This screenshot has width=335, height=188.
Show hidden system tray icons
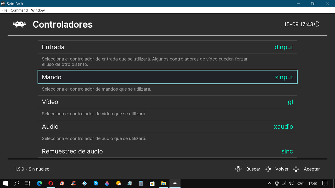coord(269,183)
